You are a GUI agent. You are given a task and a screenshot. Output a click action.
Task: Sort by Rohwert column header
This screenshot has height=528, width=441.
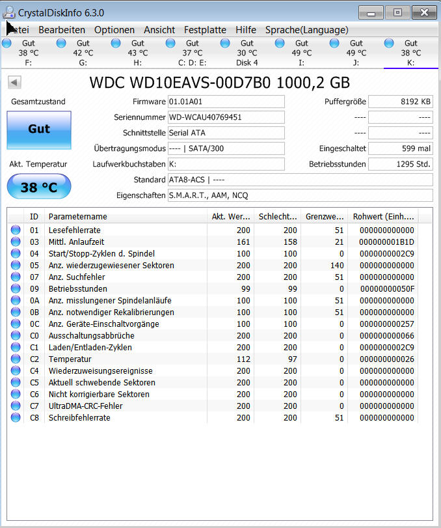(383, 217)
